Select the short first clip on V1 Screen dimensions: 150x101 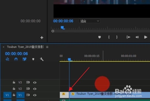pyautogui.click(x=64, y=95)
